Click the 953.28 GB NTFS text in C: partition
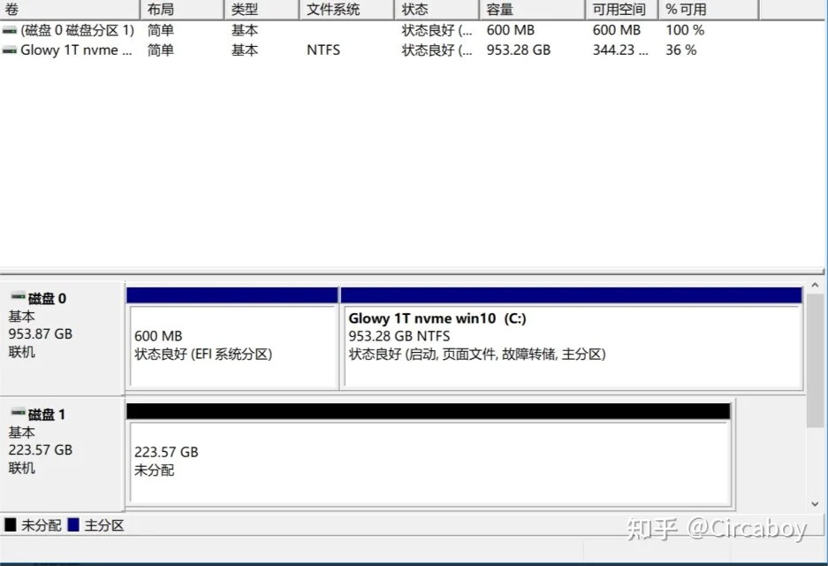Viewport: 828px width, 566px height. click(399, 336)
